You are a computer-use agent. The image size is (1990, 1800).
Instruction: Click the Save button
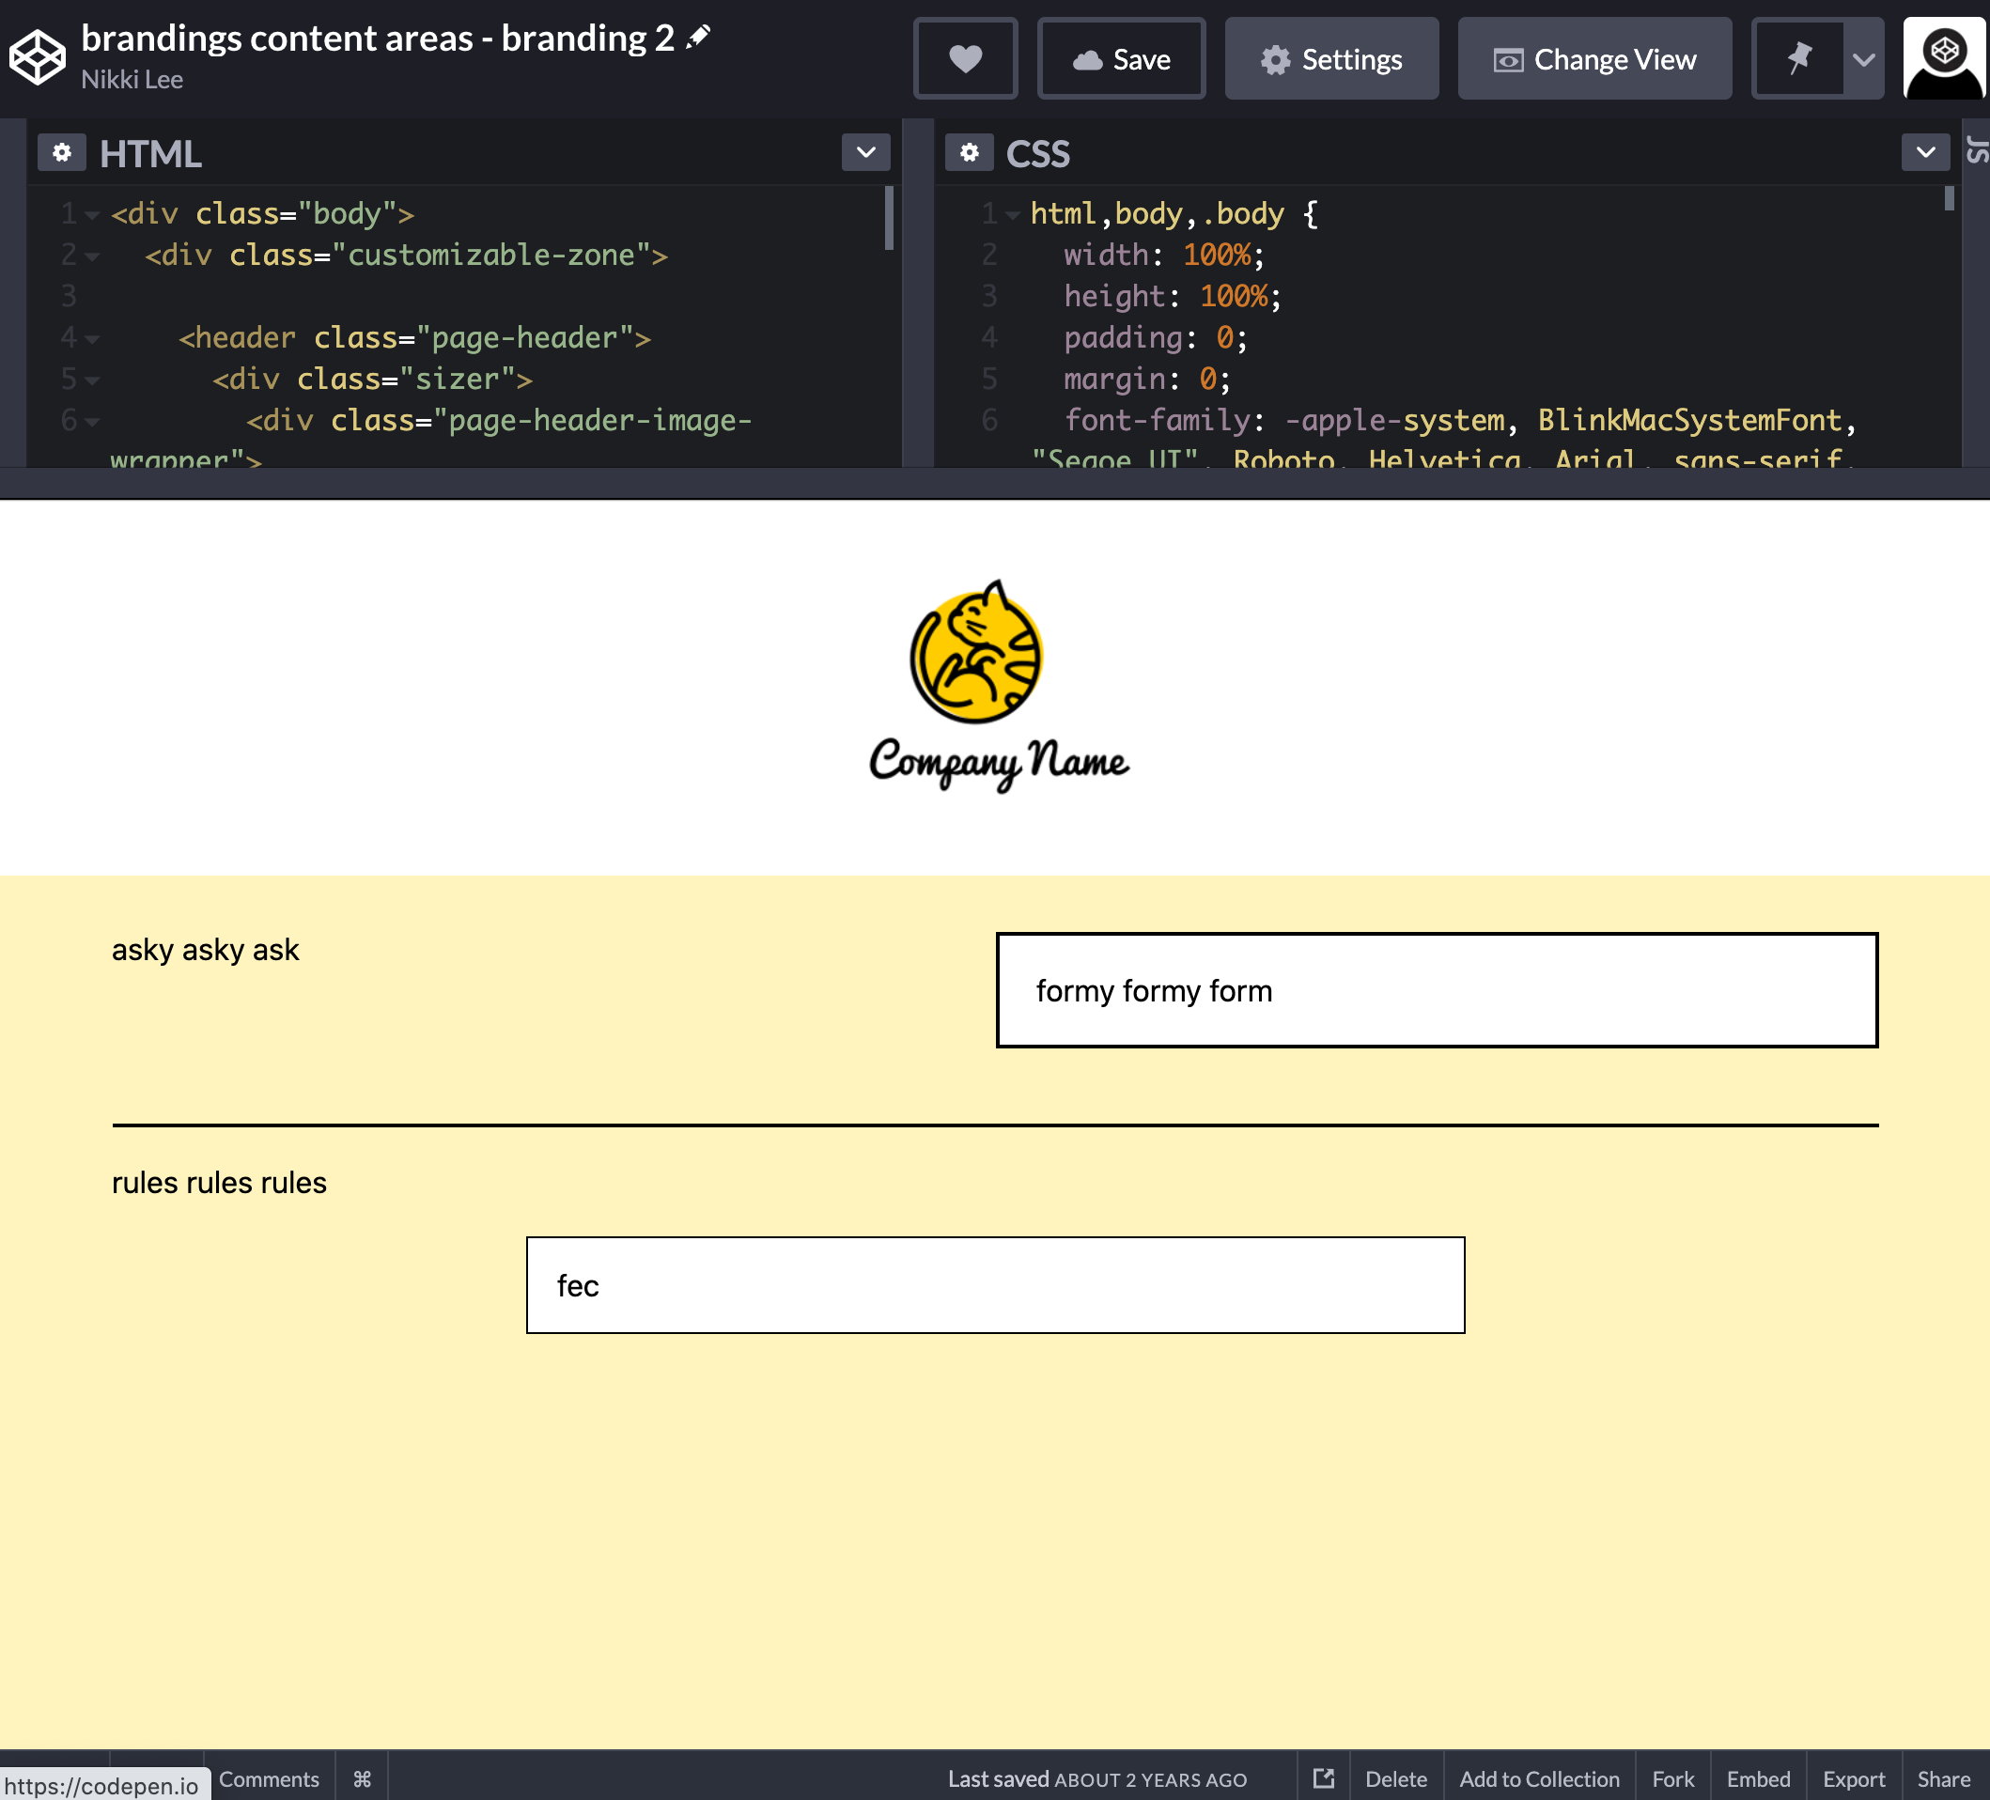[1120, 59]
